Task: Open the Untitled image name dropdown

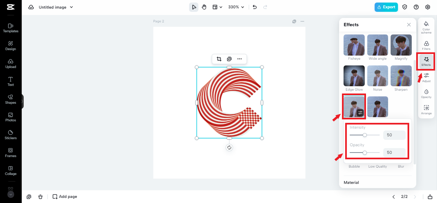Action: coord(56,7)
